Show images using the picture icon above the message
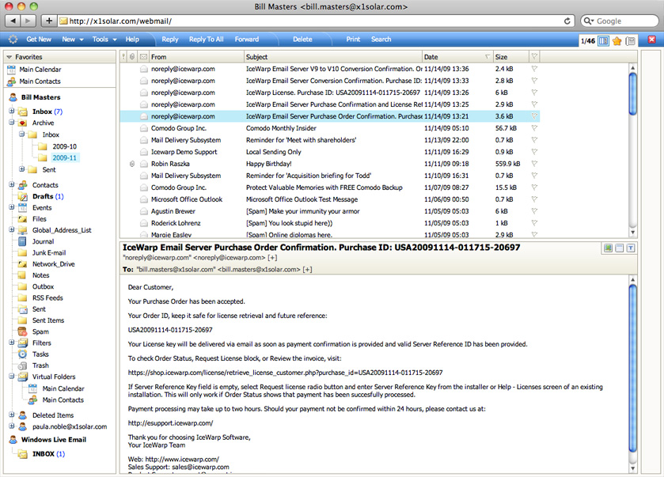The image size is (664, 477). (607, 248)
